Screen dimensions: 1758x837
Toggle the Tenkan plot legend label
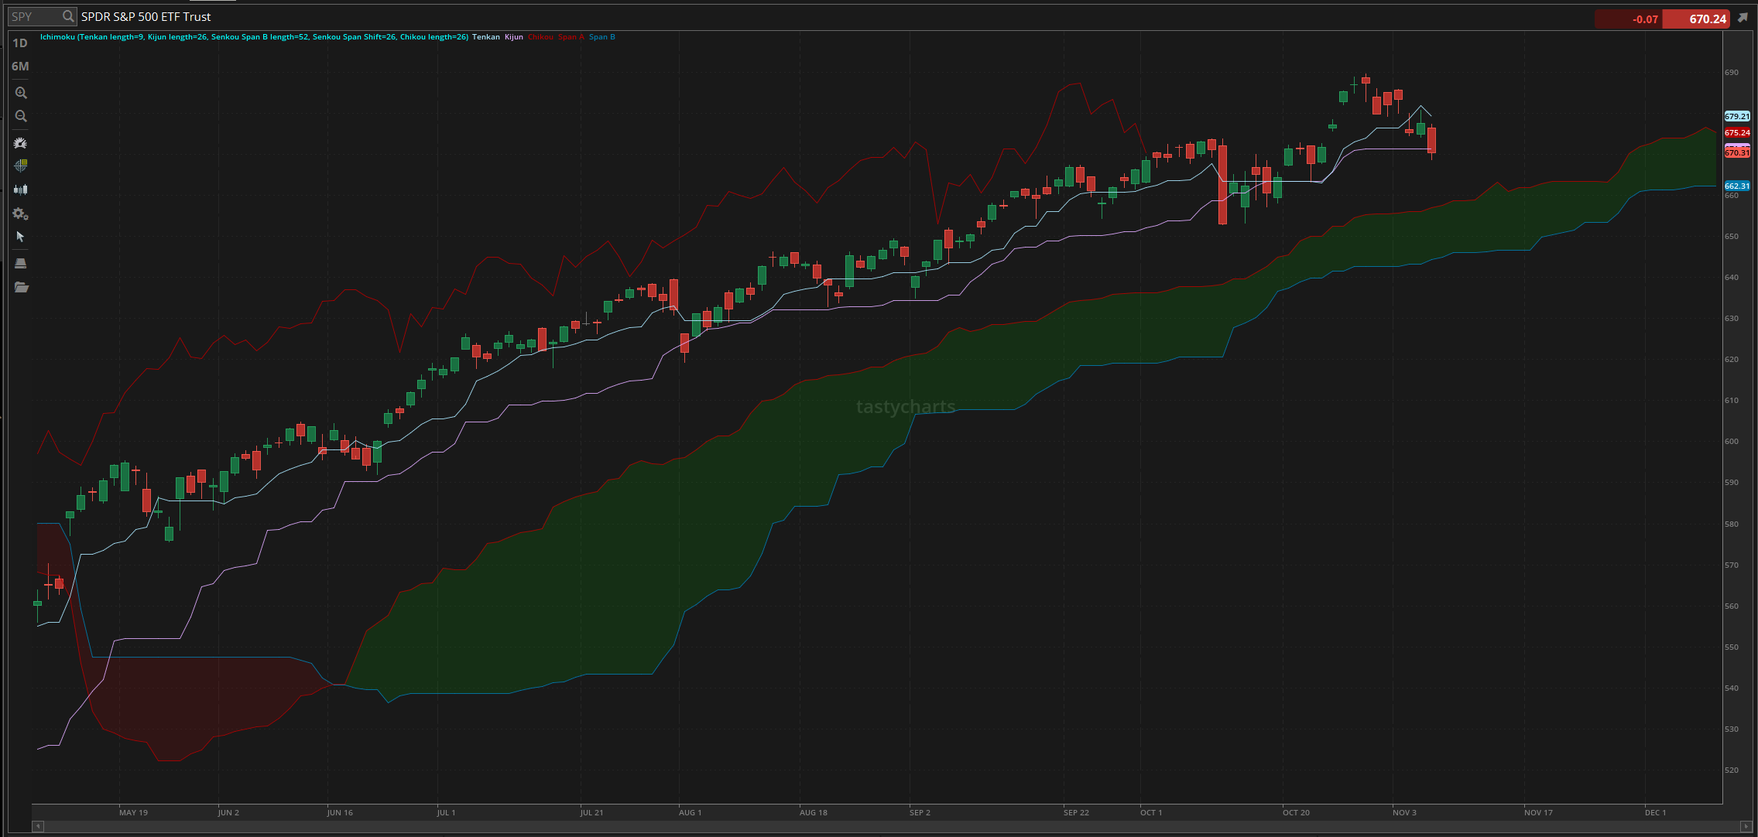pyautogui.click(x=486, y=37)
